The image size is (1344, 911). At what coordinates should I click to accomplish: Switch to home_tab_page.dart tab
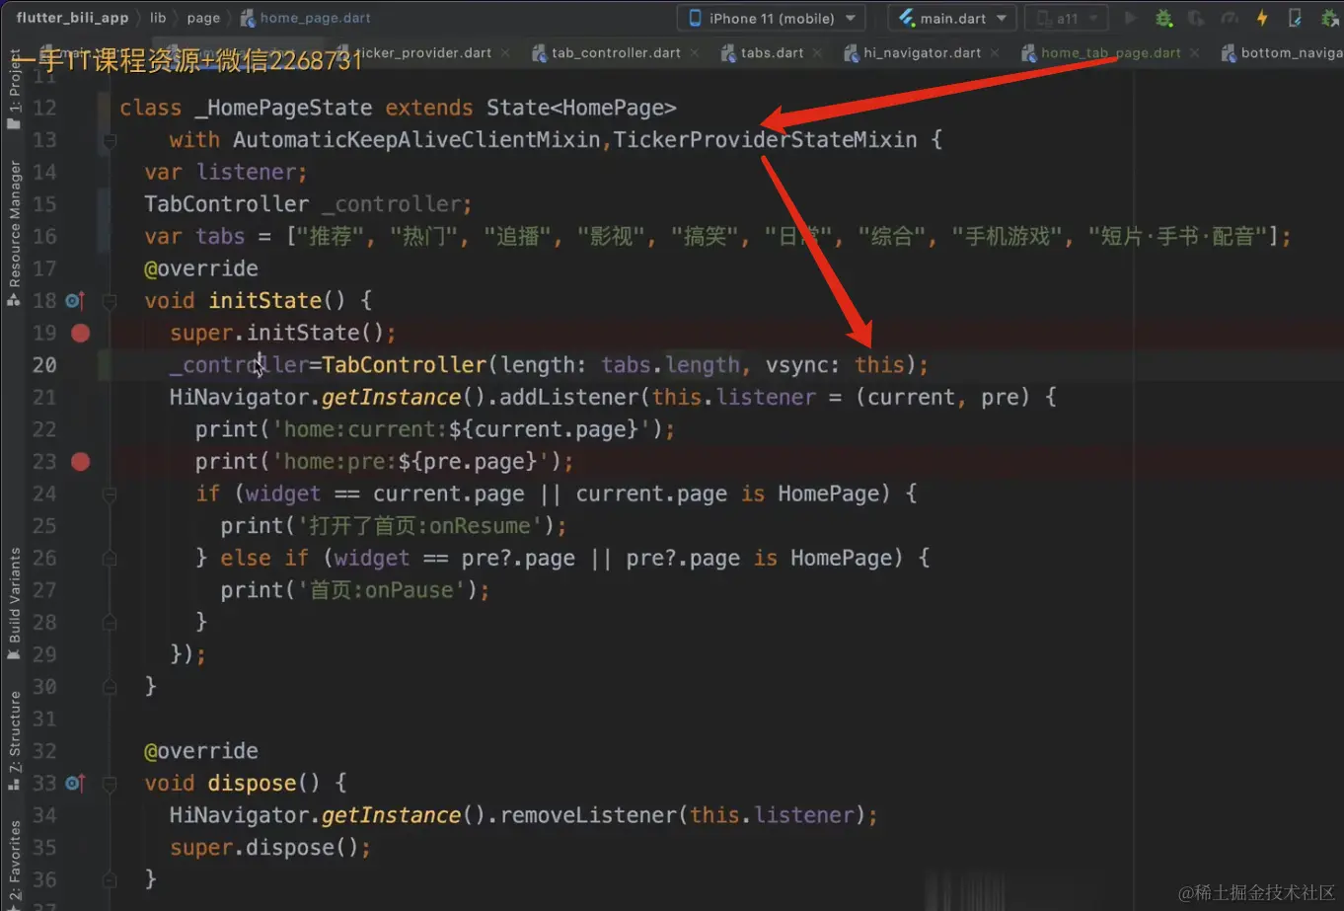click(1110, 53)
